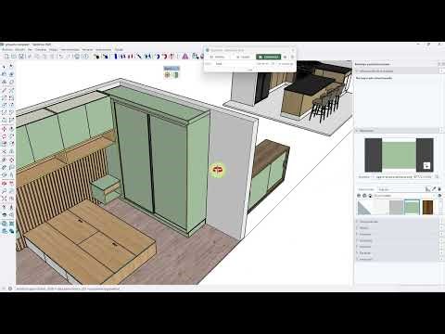
Task: Click the Undo toolbar icon
Action: (x=61, y=57)
